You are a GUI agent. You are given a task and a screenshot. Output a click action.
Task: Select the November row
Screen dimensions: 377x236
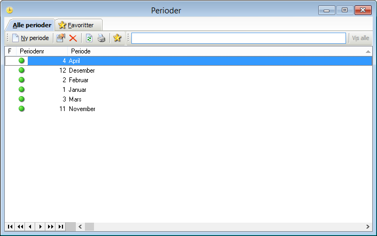point(189,109)
